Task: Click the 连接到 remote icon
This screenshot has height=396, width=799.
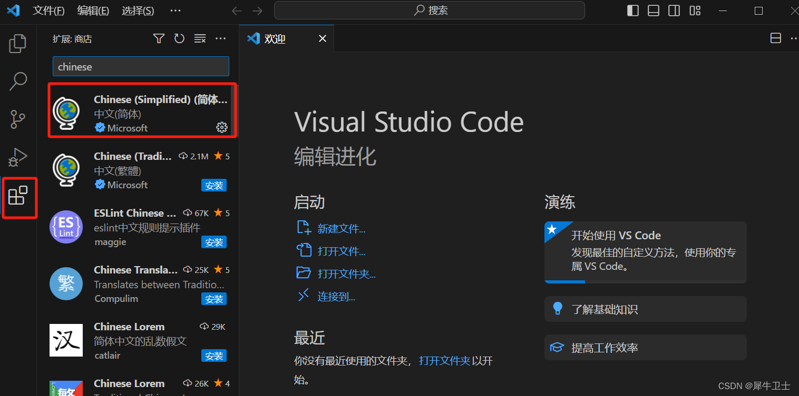Action: (304, 296)
